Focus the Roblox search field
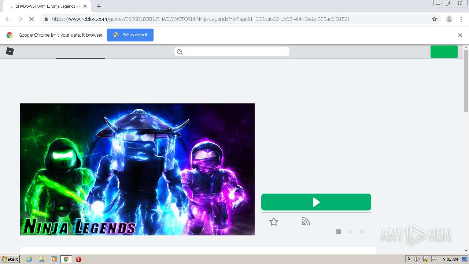 pyautogui.click(x=232, y=51)
